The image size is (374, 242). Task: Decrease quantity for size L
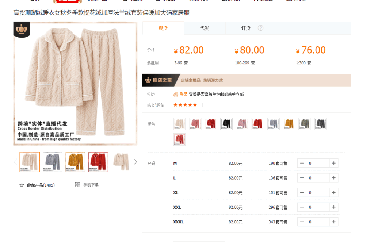[x=302, y=178]
